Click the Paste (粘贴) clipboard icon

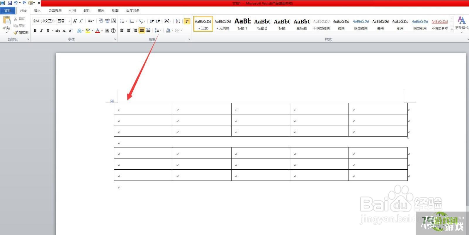[x=6, y=21]
